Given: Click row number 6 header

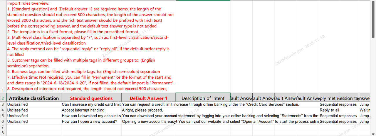Looking at the screenshot, I should coord(3,122).
